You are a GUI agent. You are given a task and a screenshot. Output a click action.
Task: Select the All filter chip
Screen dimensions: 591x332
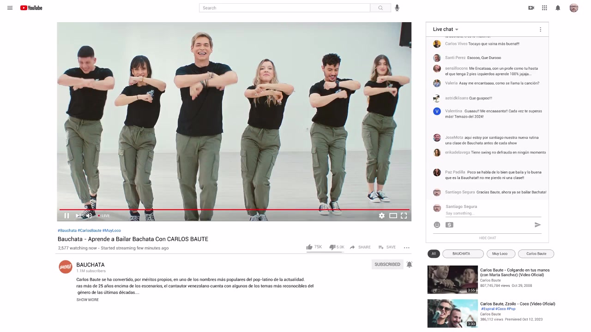coord(434,254)
